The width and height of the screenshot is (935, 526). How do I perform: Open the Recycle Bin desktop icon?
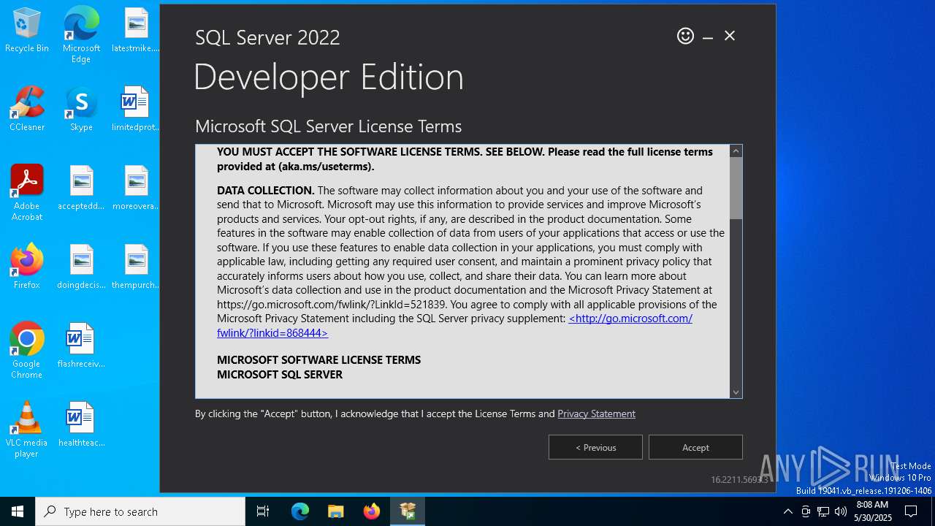[x=27, y=31]
